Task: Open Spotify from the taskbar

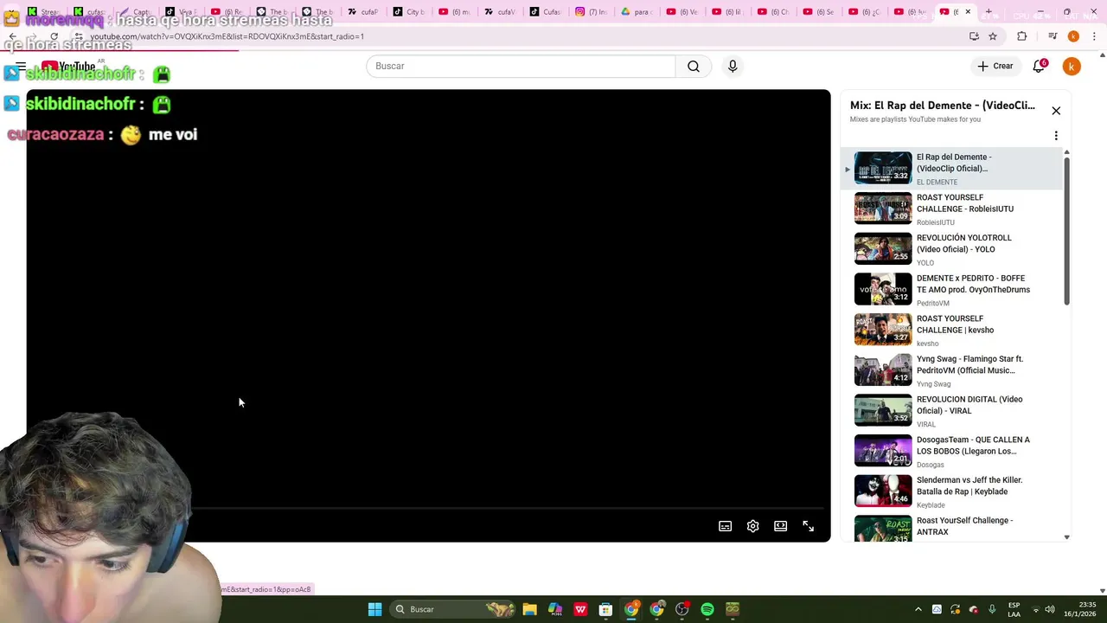Action: (707, 609)
